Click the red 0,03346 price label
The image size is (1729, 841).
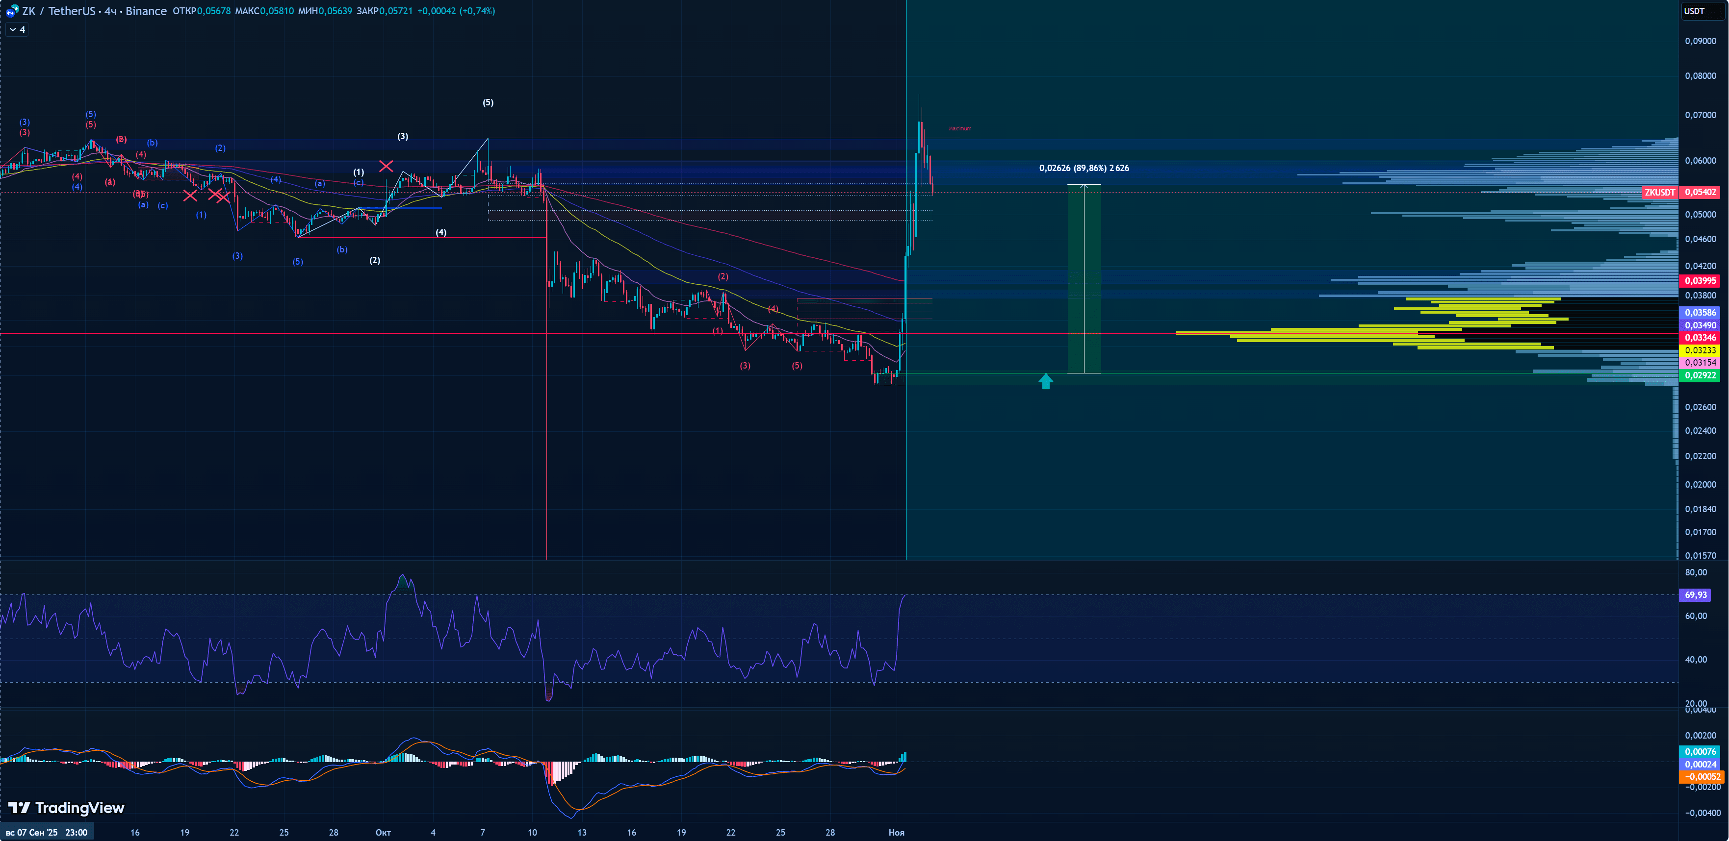[1700, 338]
